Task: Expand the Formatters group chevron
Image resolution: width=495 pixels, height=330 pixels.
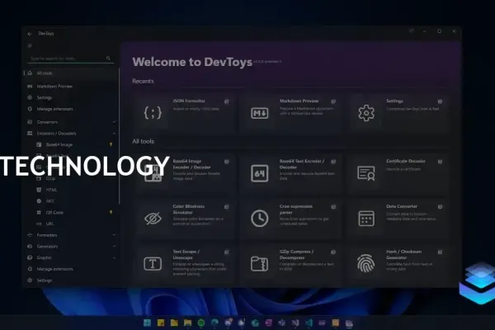Action: click(114, 235)
